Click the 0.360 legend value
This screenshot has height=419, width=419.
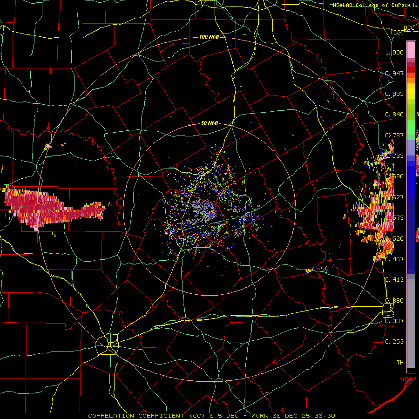pyautogui.click(x=394, y=301)
